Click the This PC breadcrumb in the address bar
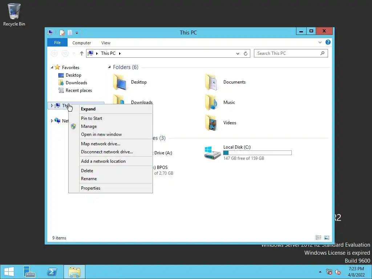Image resolution: width=372 pixels, height=279 pixels. point(108,53)
